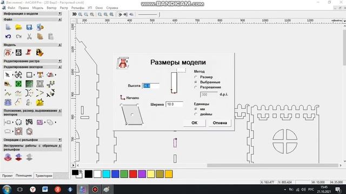
Task: Set origin to the bottom-left corner of the diagram
Action: click(x=127, y=124)
